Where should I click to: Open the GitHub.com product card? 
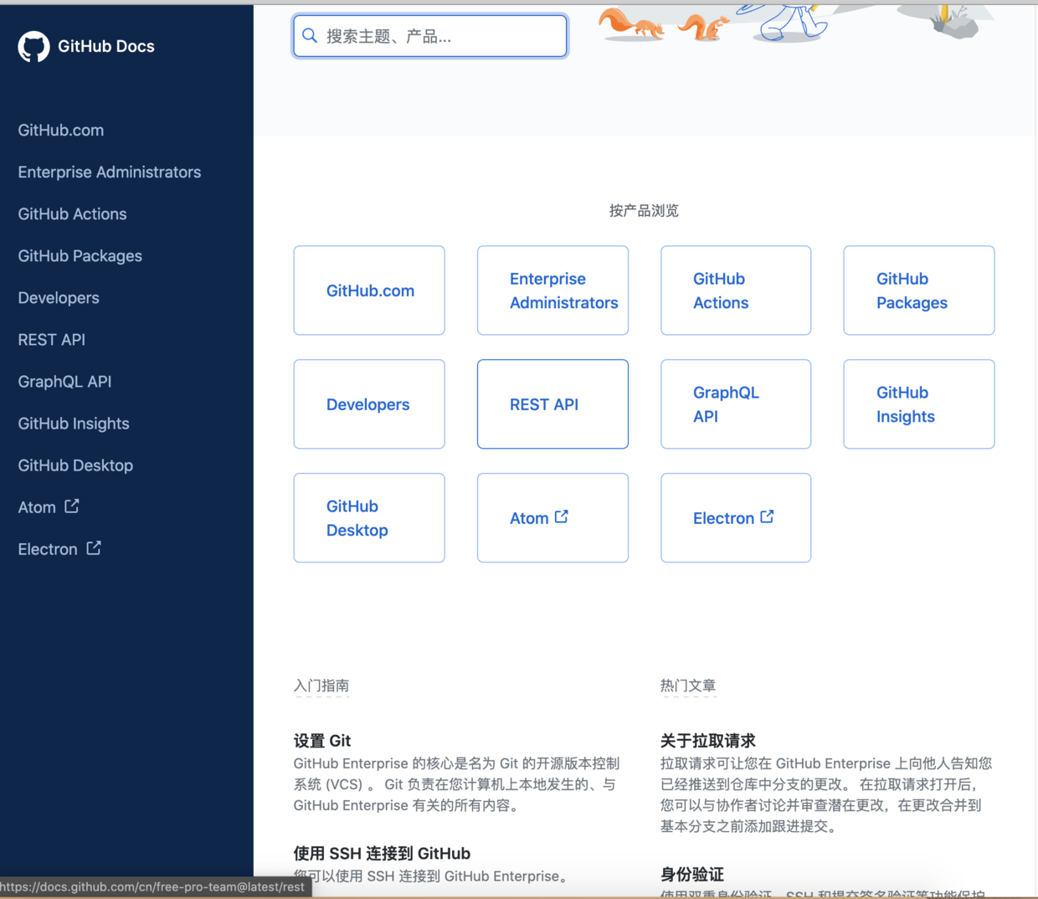click(x=368, y=290)
